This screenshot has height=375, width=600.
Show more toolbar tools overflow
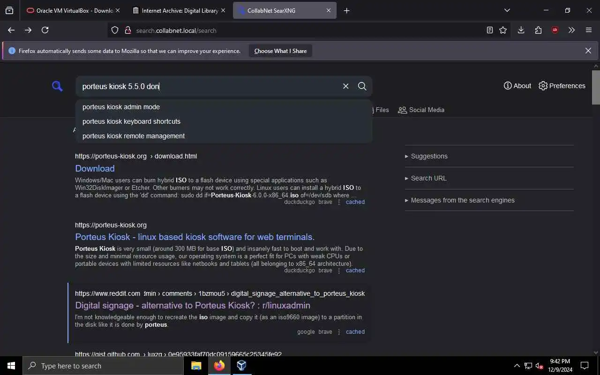(x=571, y=30)
